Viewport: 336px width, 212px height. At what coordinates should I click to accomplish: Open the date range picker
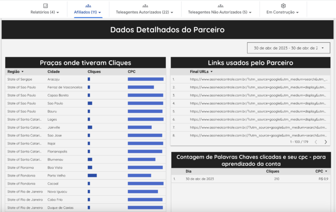coord(289,48)
